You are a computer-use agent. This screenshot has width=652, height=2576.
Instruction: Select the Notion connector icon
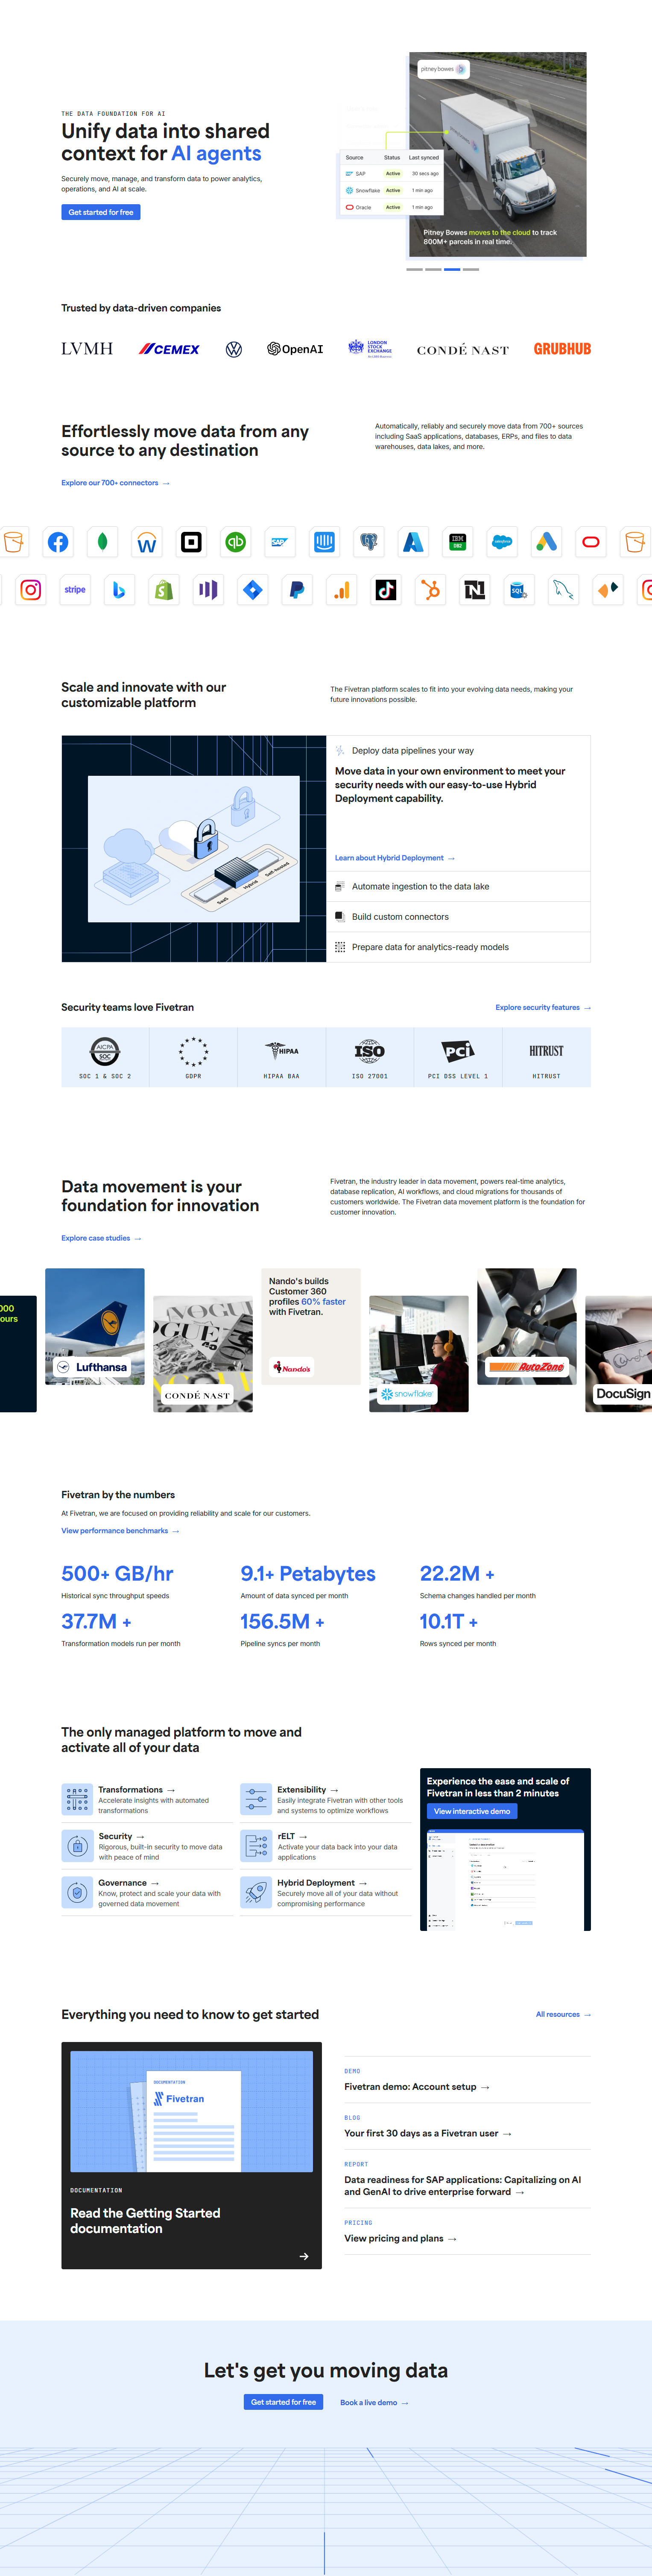[x=475, y=590]
